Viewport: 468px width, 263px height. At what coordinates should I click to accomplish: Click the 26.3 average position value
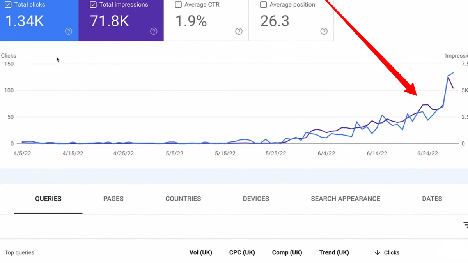pyautogui.click(x=275, y=21)
